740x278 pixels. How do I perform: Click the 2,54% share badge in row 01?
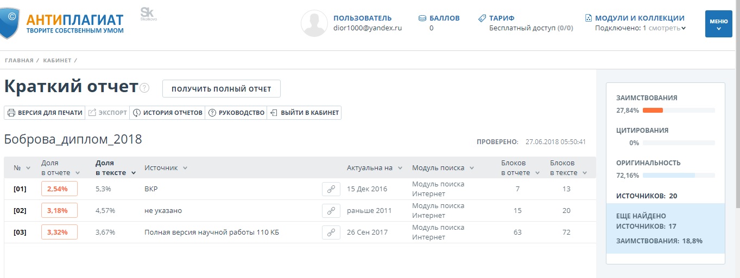[x=59, y=189]
